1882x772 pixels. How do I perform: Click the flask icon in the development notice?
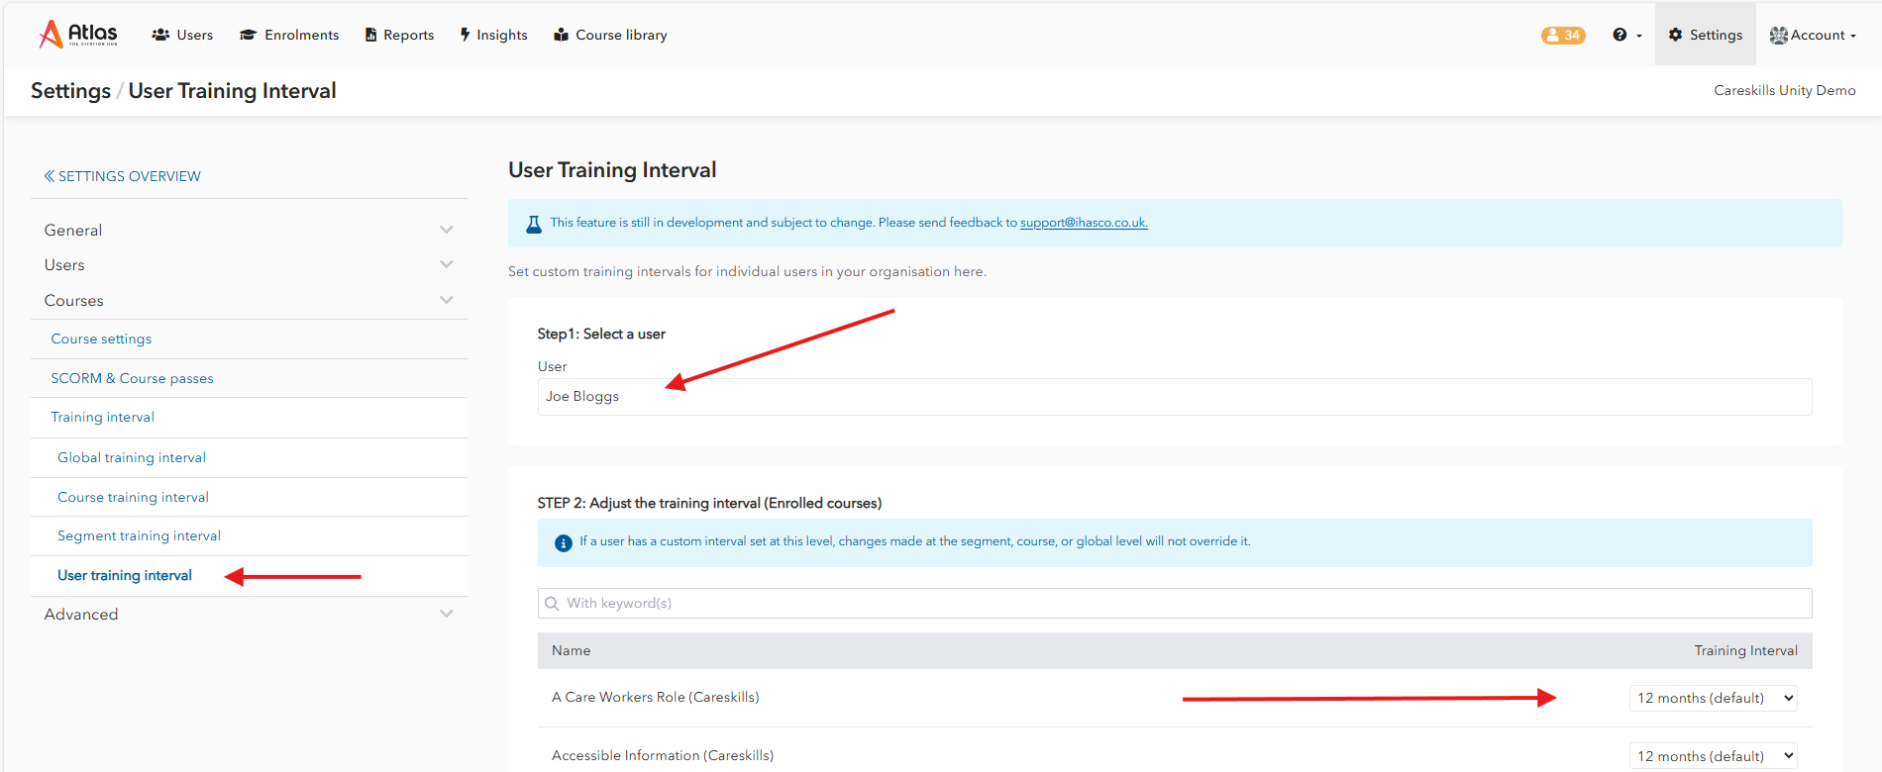pos(534,224)
